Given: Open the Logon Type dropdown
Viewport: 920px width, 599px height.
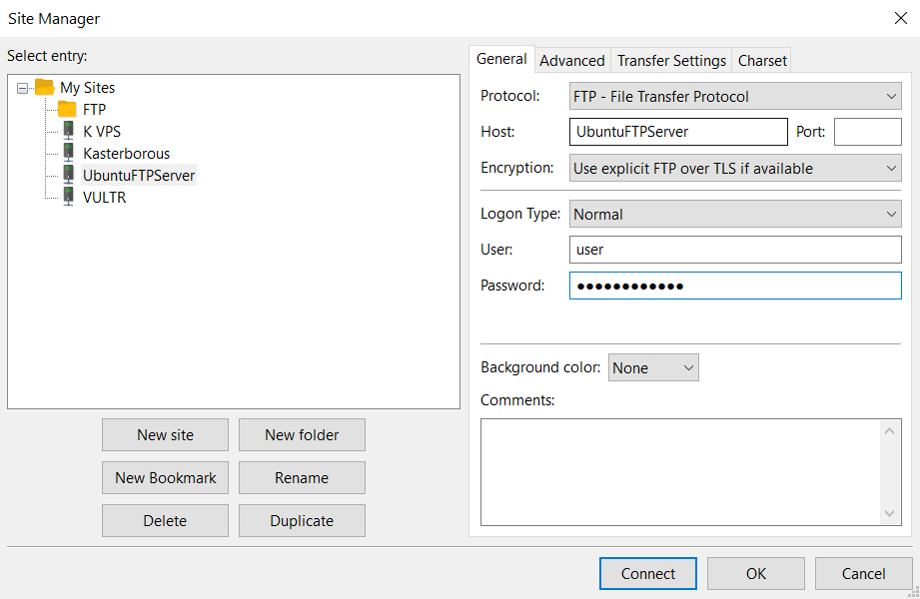Looking at the screenshot, I should coord(892,214).
